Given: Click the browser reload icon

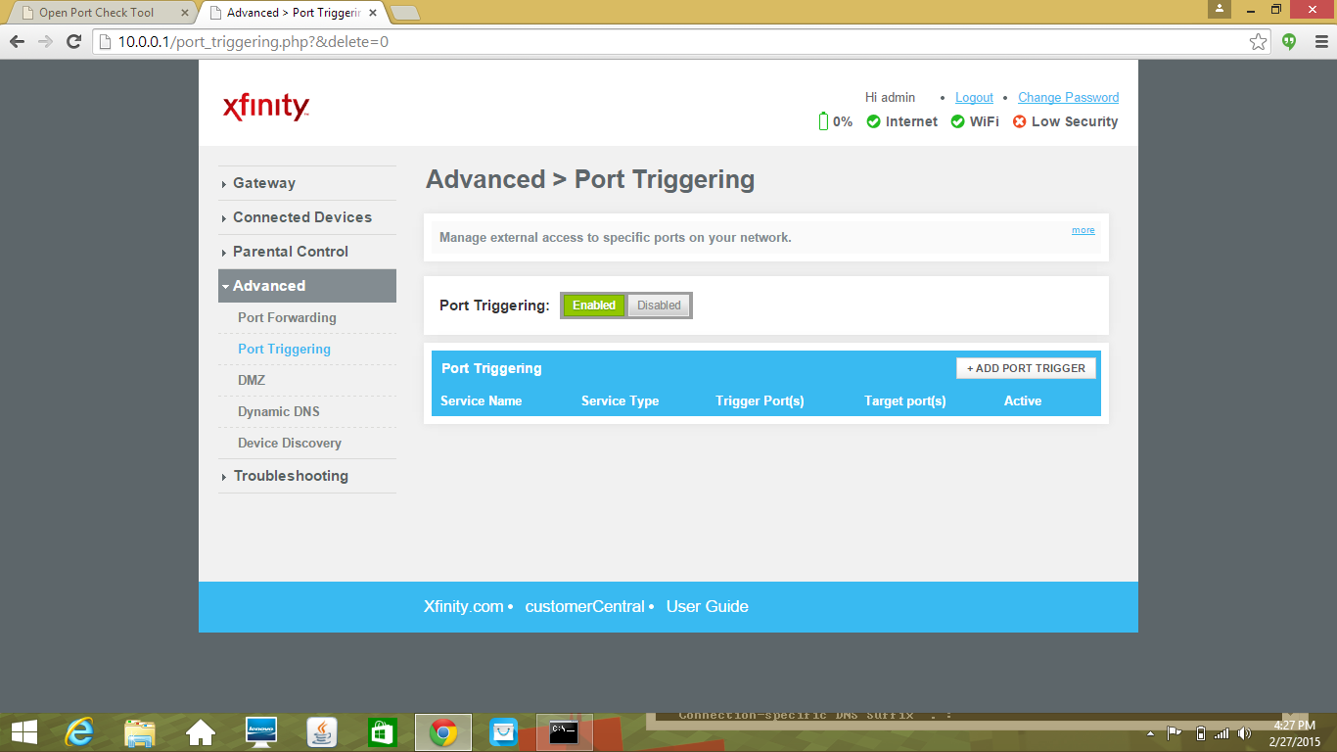Looking at the screenshot, I should point(71,43).
